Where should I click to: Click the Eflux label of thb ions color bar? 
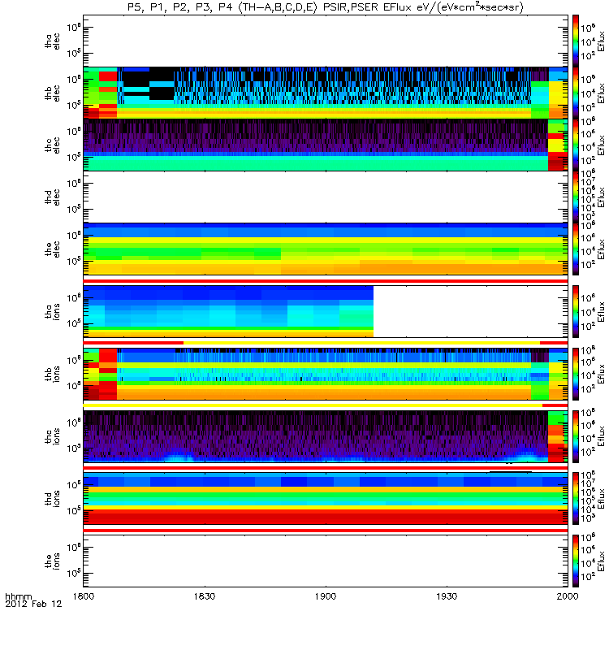pos(601,374)
